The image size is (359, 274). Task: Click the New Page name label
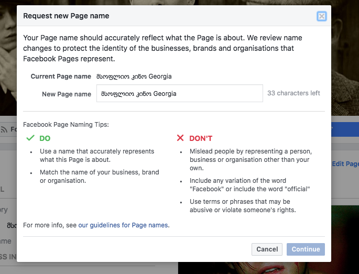[67, 94]
